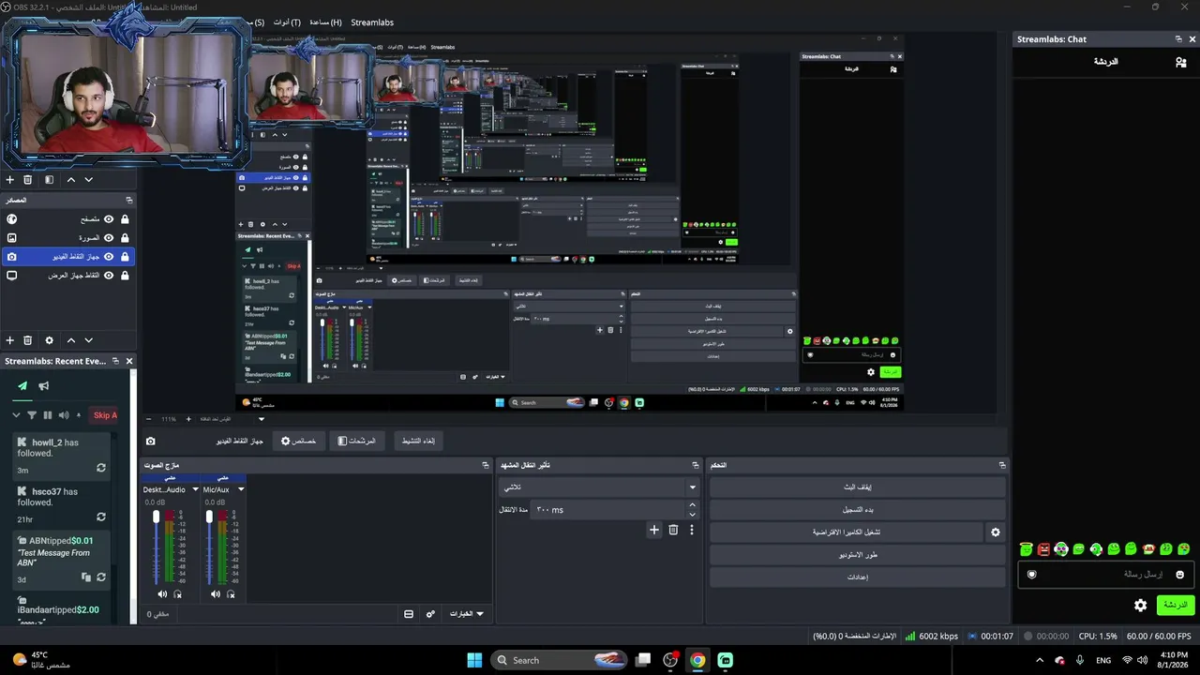Delete selected source with trash icon below sources list
This screenshot has height=675, width=1200.
click(28, 340)
